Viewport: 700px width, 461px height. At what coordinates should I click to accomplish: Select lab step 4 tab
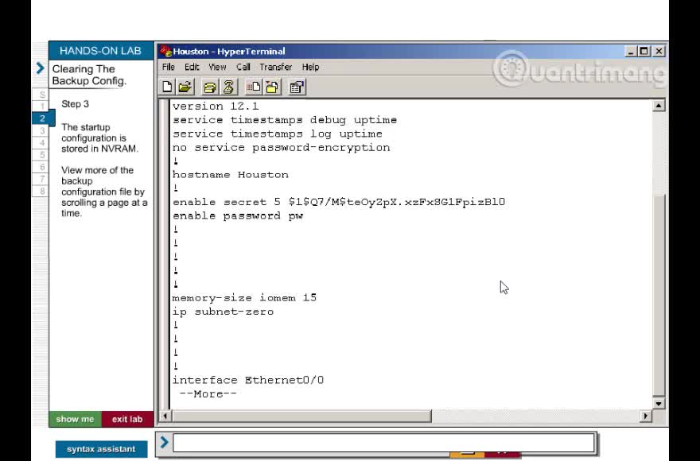pyautogui.click(x=41, y=142)
